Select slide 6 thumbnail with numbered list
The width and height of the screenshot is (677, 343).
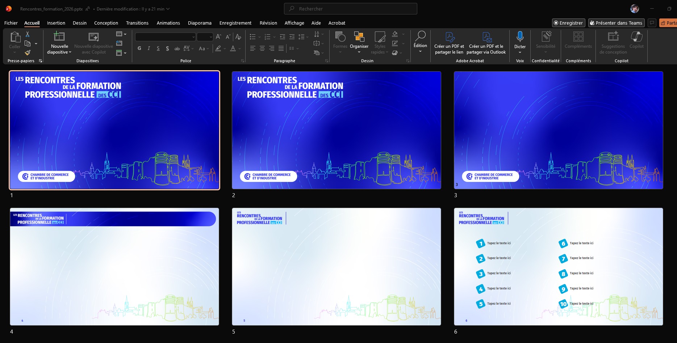click(x=558, y=267)
